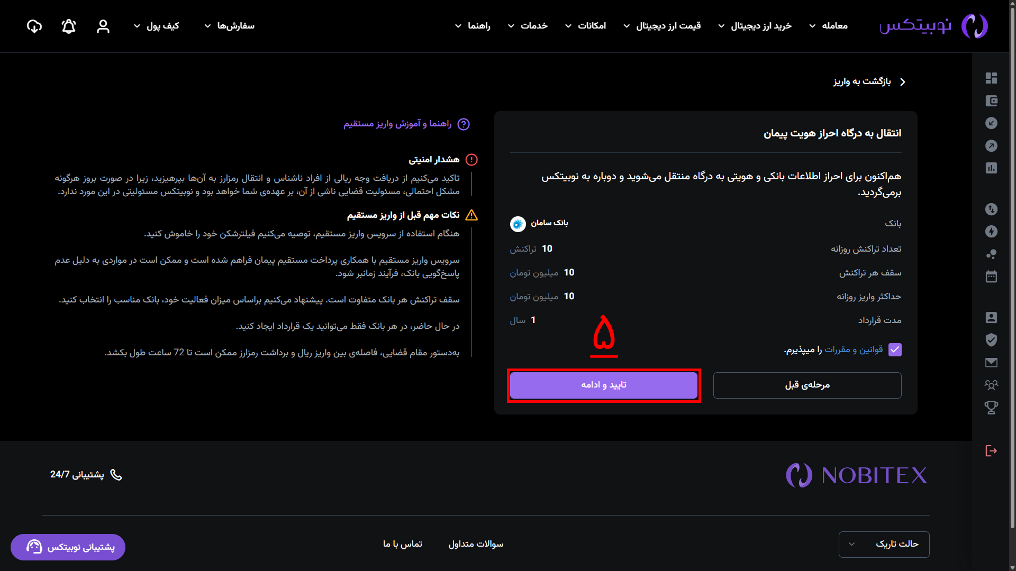The image size is (1016, 571).
Task: Uncheck the قوانین و مقررات agreement checkbox
Action: 895,349
